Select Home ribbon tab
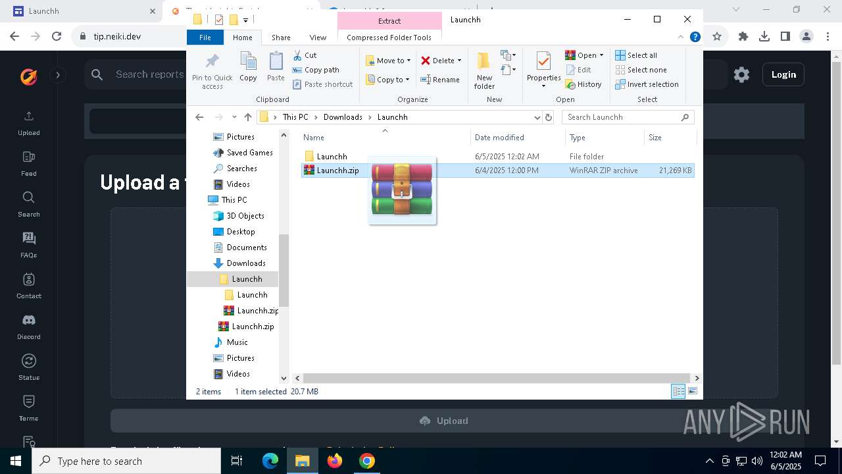 pyautogui.click(x=242, y=38)
